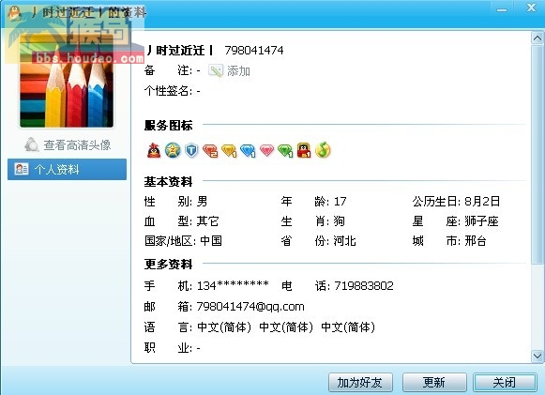Click the green diamond service icon
The width and height of the screenshot is (545, 395).
click(x=285, y=150)
